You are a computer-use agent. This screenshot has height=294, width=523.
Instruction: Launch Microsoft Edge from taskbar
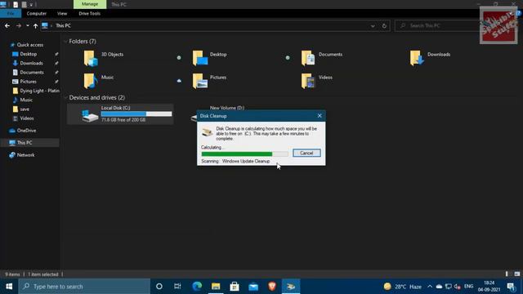(197, 287)
